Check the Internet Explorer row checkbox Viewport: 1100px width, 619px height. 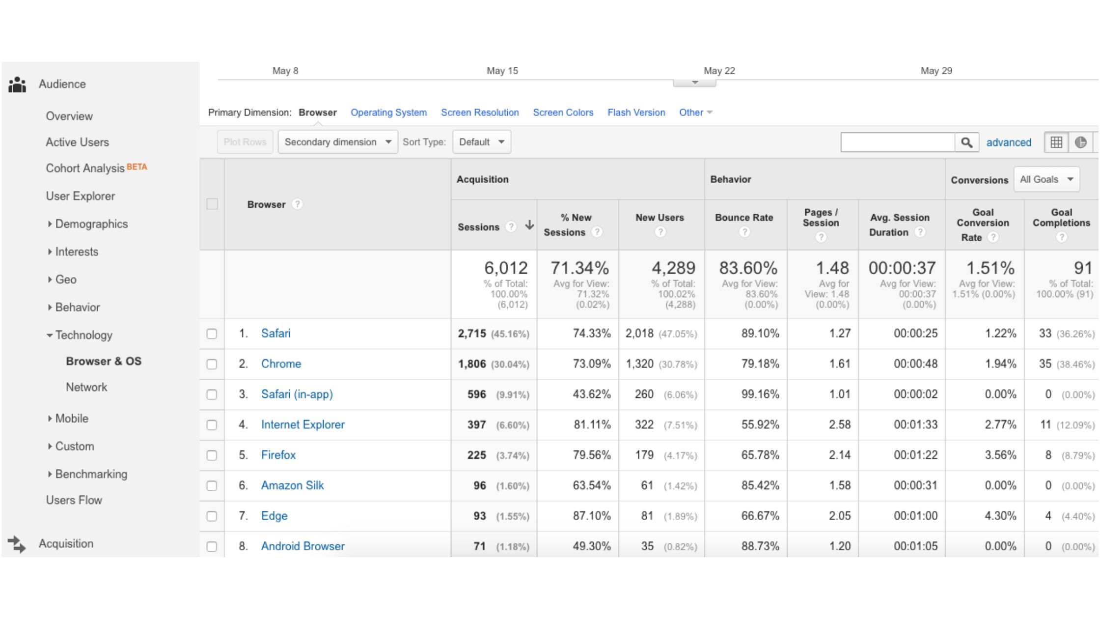[x=212, y=425]
